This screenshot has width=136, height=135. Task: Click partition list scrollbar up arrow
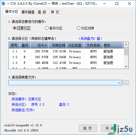[x=126, y=44]
